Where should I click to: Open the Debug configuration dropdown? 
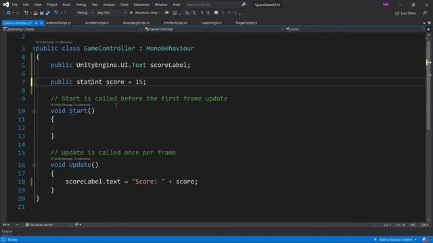click(x=85, y=13)
